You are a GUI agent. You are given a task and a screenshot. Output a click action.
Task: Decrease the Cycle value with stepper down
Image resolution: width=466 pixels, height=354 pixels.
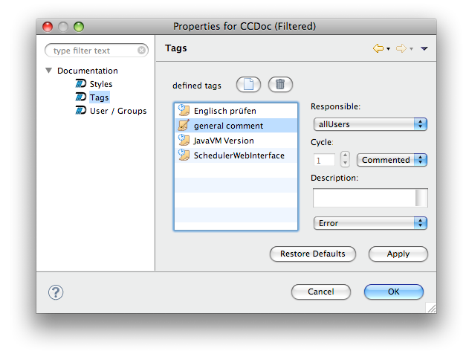(x=345, y=163)
